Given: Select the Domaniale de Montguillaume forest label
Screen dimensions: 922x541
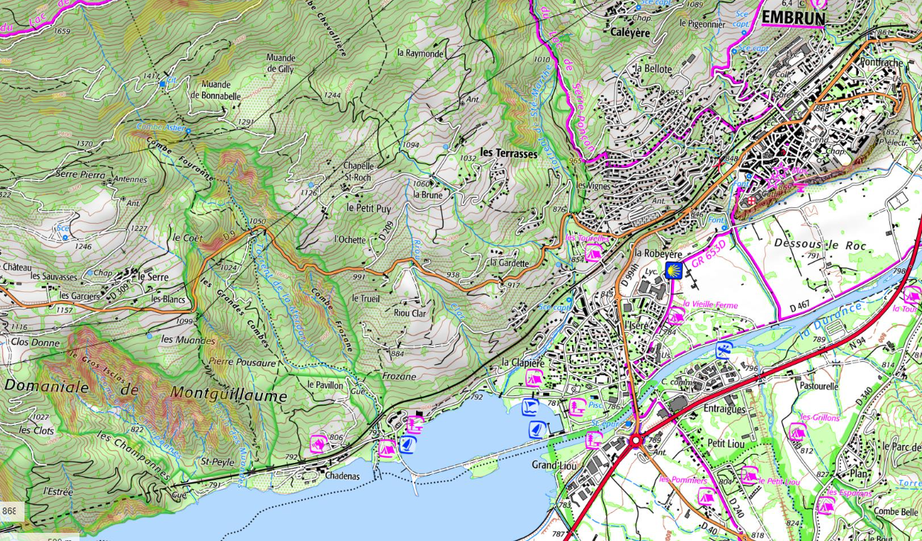Looking at the screenshot, I should [x=145, y=391].
